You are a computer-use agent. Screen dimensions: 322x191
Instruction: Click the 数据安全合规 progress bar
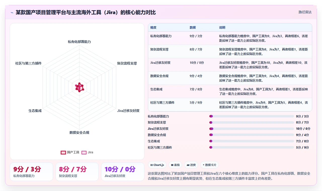pyautogui.click(x=252, y=135)
